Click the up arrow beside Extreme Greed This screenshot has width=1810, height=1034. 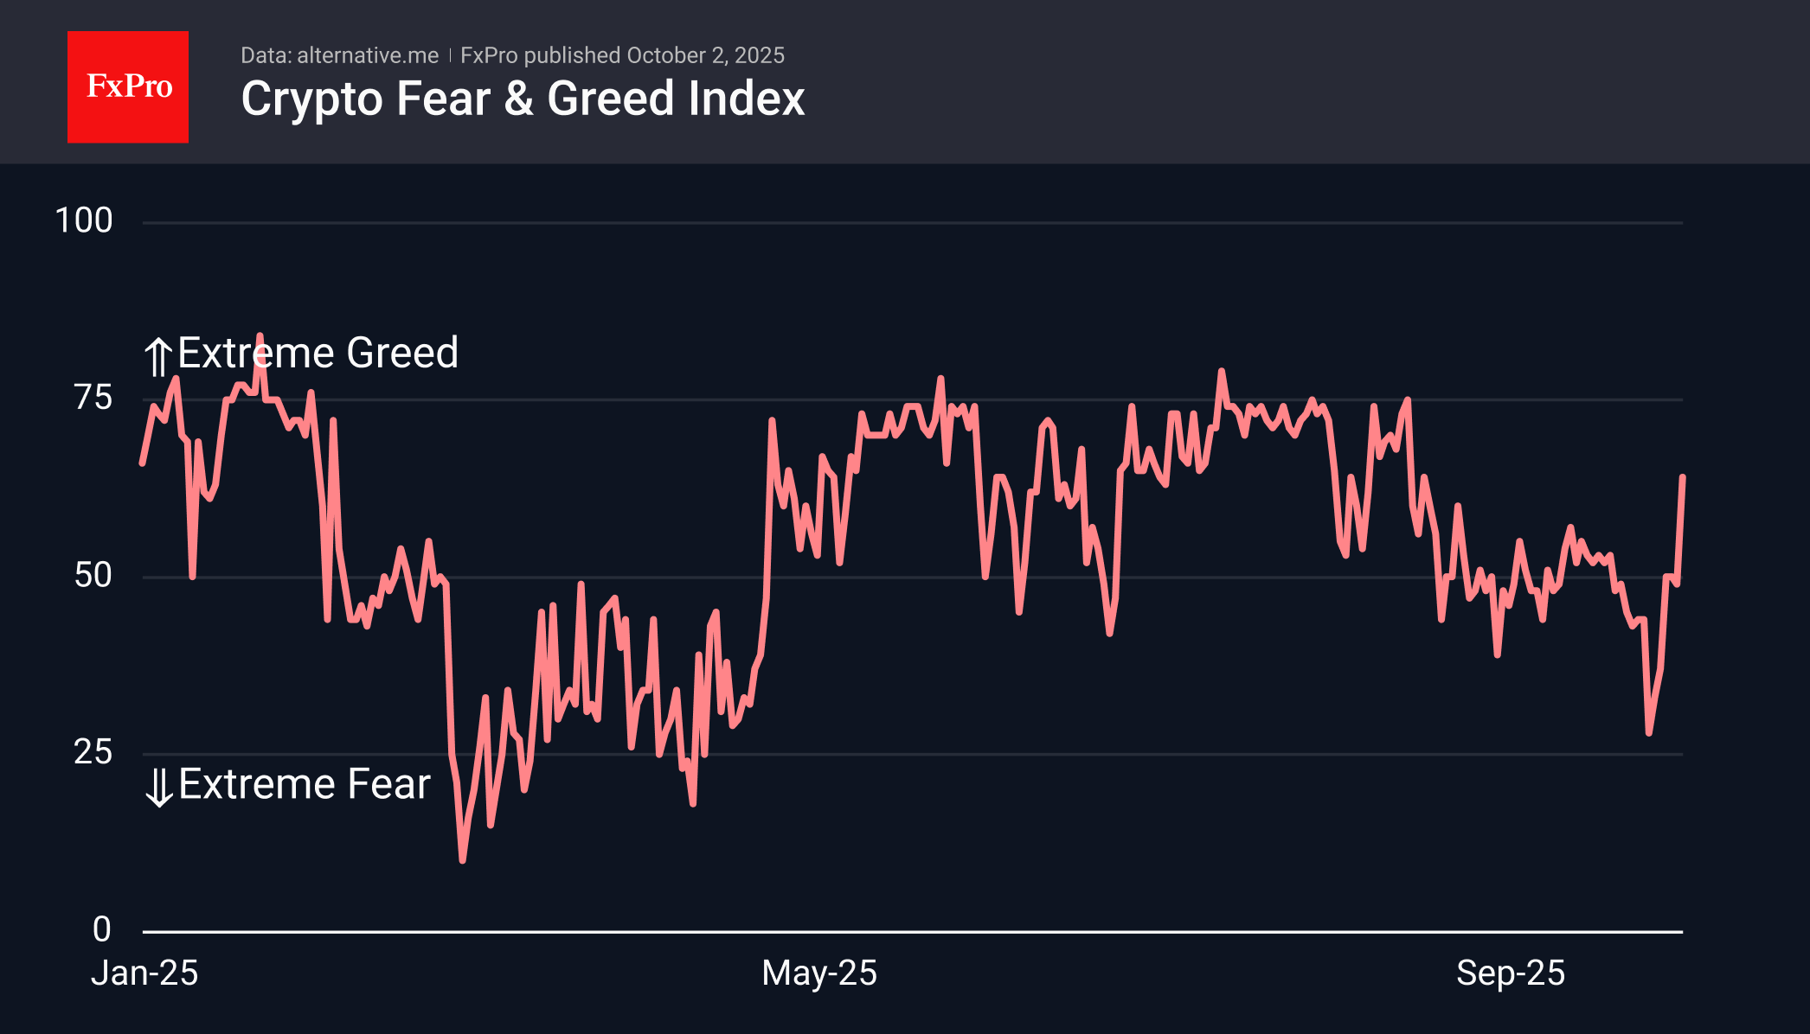[157, 356]
